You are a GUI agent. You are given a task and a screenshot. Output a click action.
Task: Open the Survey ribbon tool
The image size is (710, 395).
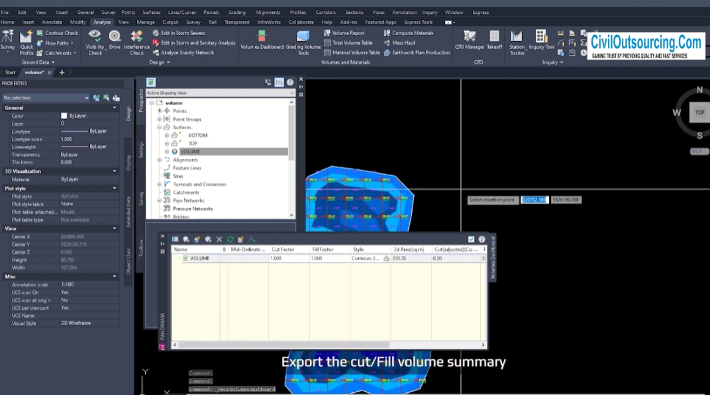point(8,41)
